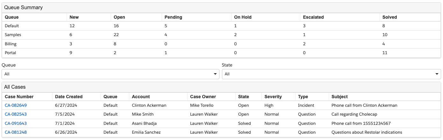Open case CA-081248 link
This screenshot has height=140, width=443.
[x=16, y=132]
